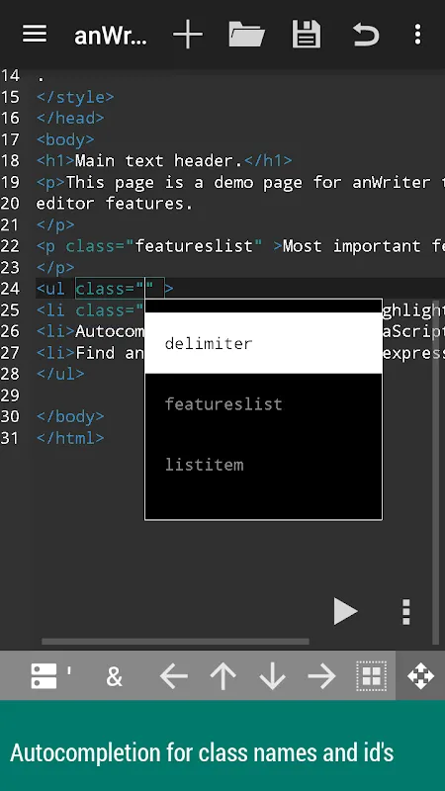Move cursor left with arrow key
The height and width of the screenshot is (791, 445).
pyautogui.click(x=174, y=676)
